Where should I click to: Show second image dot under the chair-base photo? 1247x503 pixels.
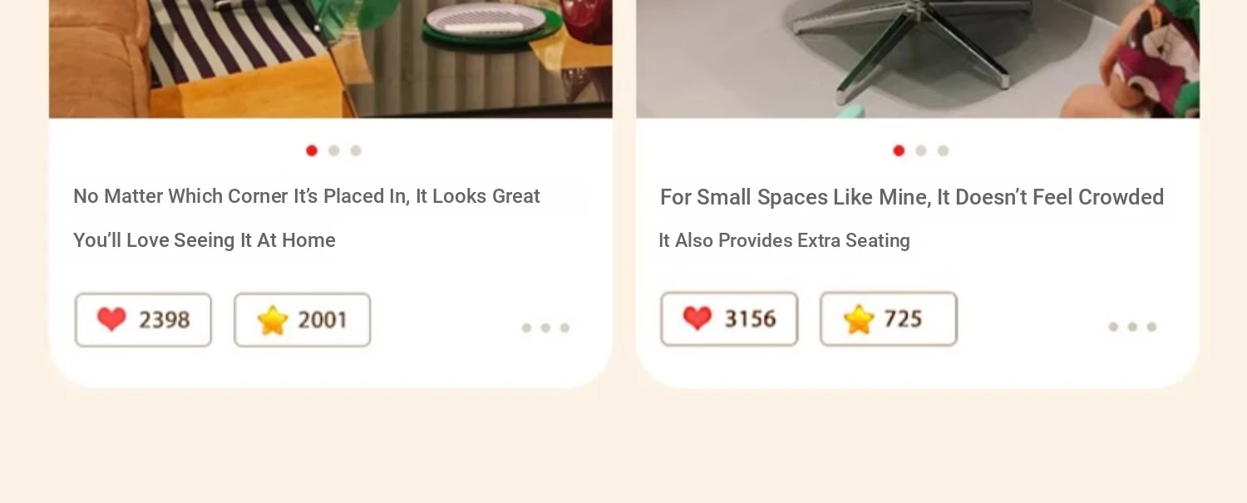coord(920,150)
